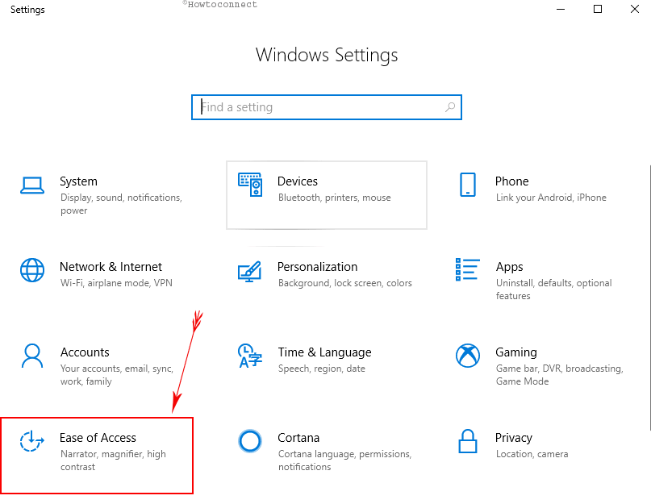Click 'Game bar, DVR, broadcasting' description

pyautogui.click(x=560, y=375)
